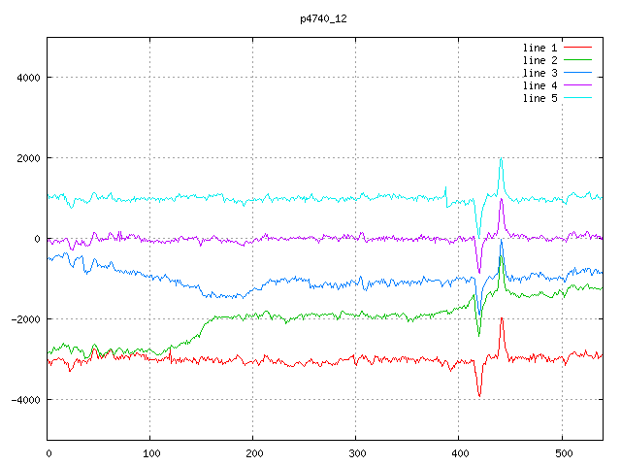
Task: Click the x-axis label 200
Action: (254, 453)
